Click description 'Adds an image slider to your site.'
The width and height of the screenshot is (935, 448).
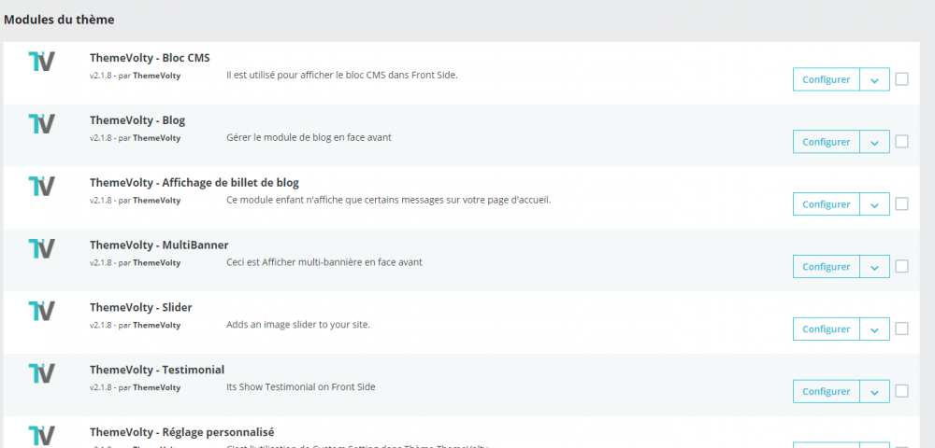(x=298, y=325)
